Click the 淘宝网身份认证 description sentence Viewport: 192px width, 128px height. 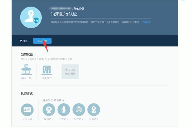point(96,22)
